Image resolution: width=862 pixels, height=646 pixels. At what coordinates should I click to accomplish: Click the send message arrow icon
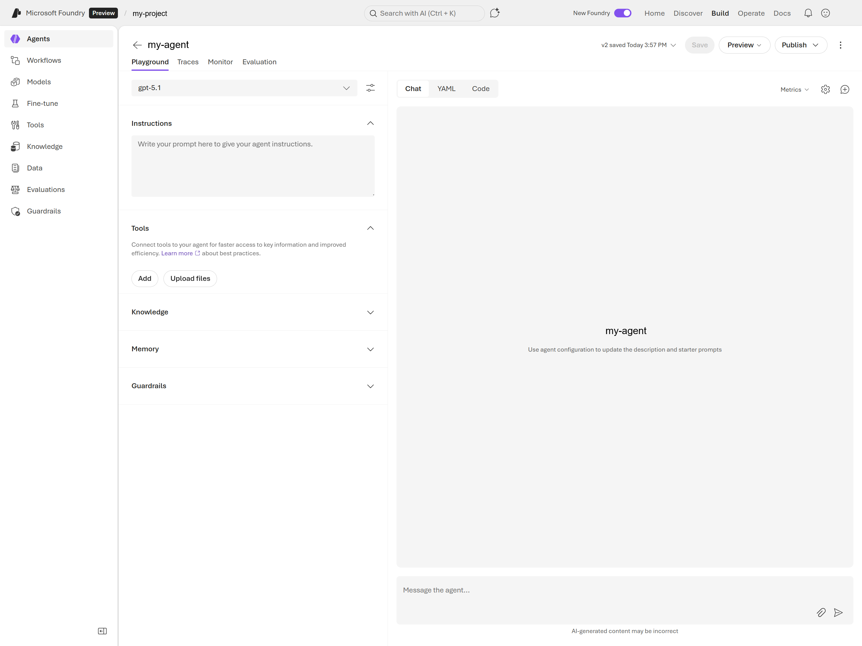coord(838,612)
